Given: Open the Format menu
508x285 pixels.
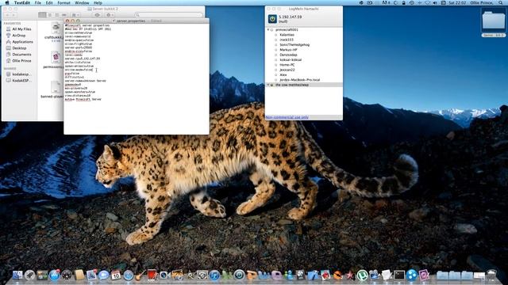Looking at the screenshot, I should pos(63,2).
